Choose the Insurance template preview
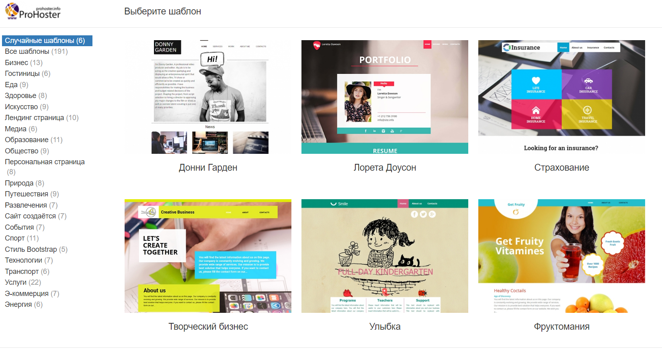 [x=562, y=97]
